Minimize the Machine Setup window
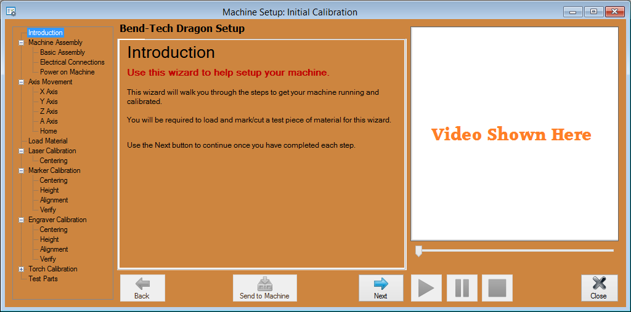 (x=572, y=12)
